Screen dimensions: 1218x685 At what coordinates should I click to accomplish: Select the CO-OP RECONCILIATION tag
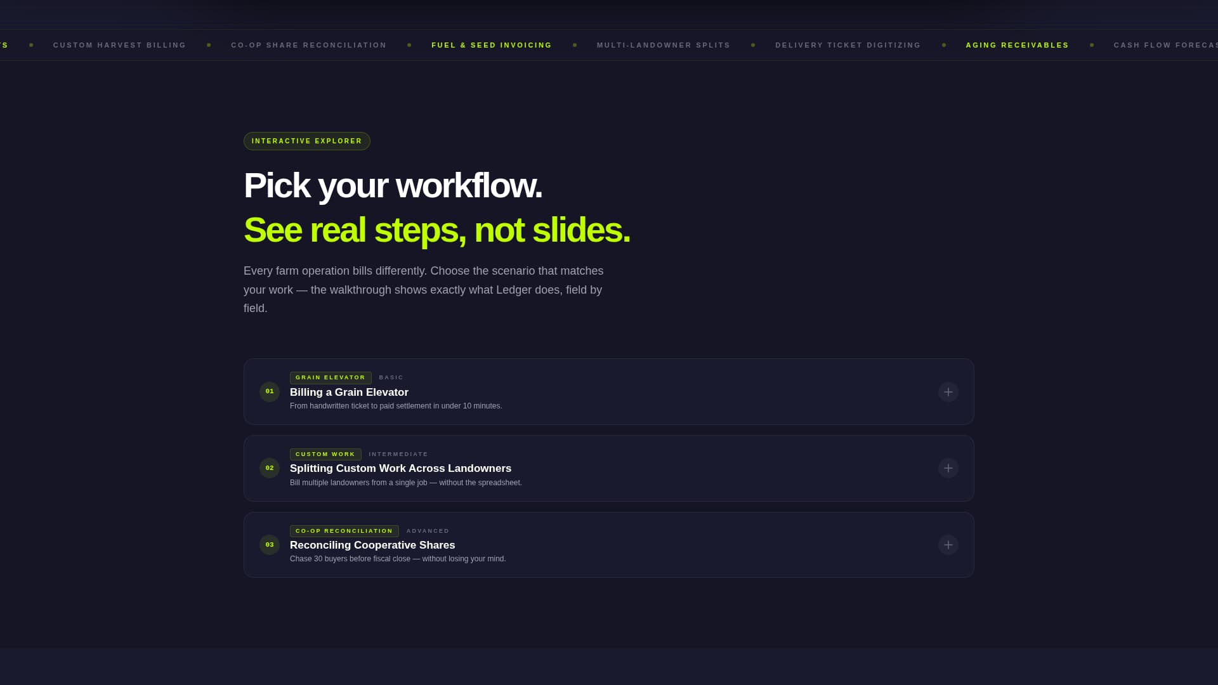344,531
